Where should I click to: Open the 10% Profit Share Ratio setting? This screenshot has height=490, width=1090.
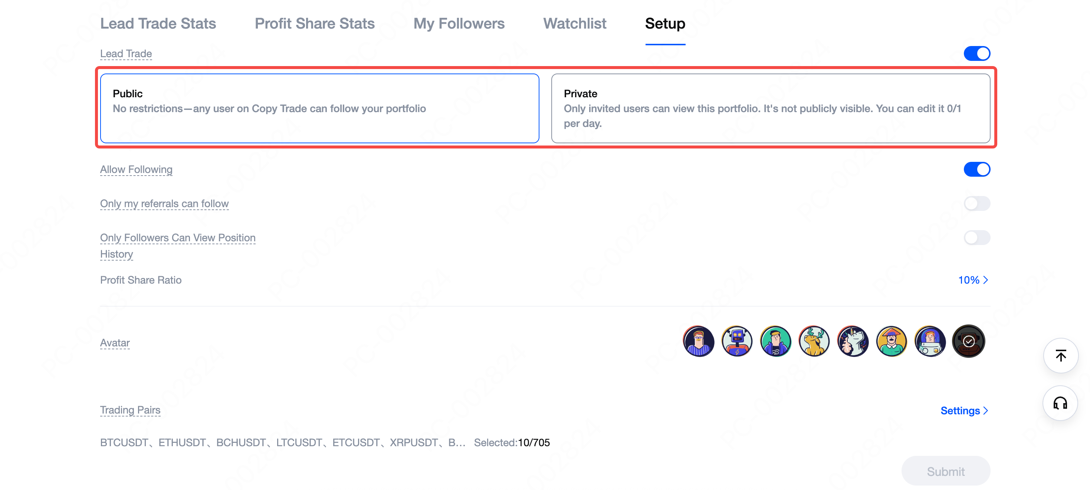(x=973, y=280)
